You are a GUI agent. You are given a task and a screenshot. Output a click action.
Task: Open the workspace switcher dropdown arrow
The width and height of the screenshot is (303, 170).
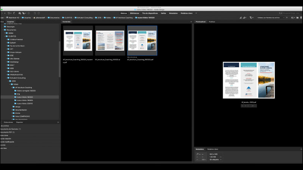(x=195, y=13)
